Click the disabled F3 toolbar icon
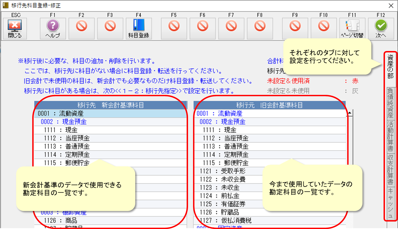This screenshot has height=229, width=398. pyautogui.click(x=110, y=29)
